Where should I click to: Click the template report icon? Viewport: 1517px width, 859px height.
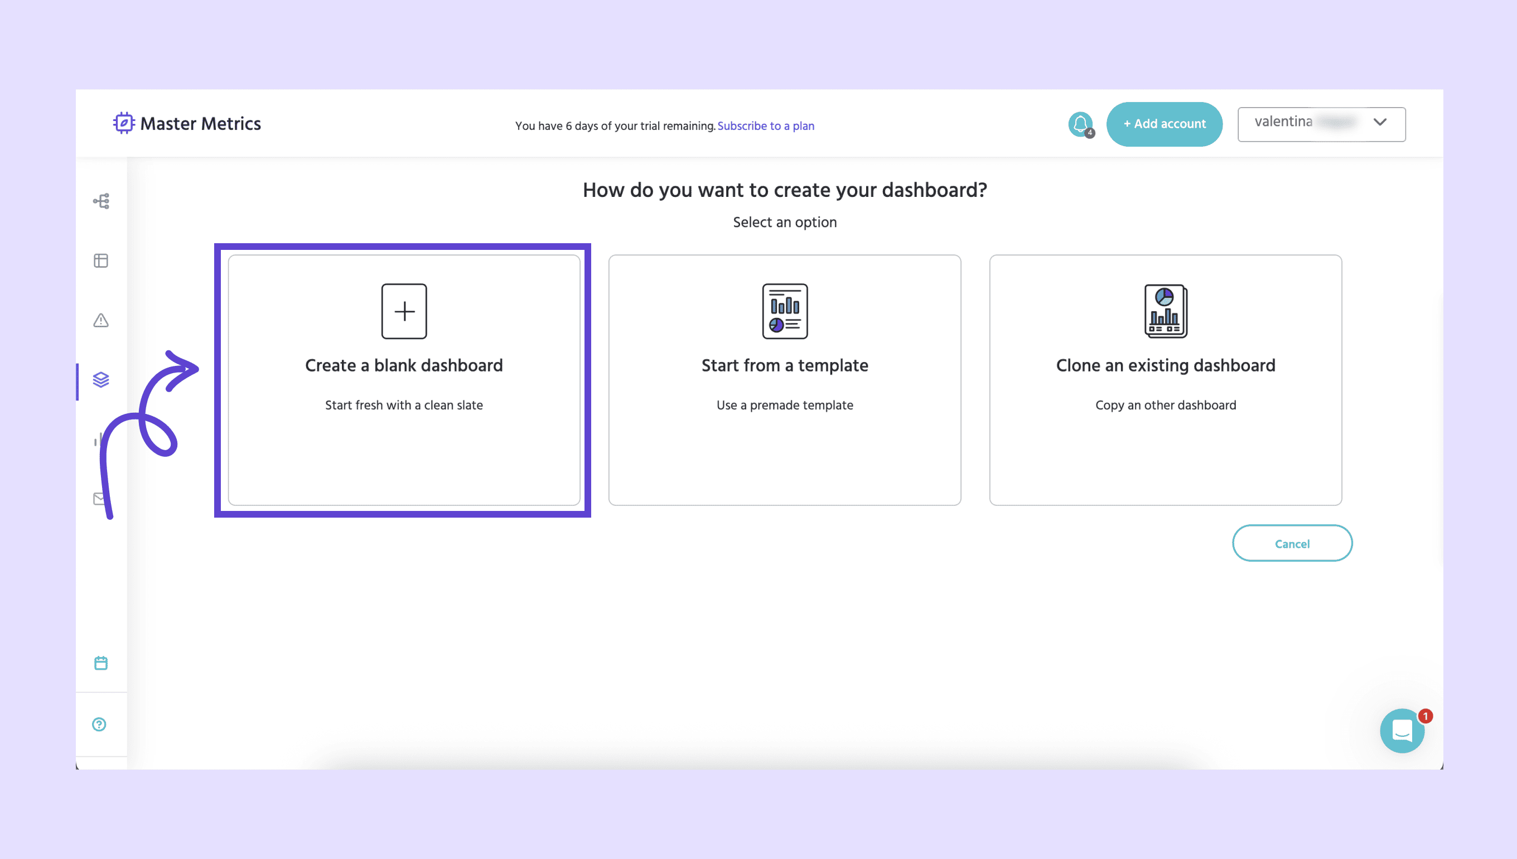pos(785,311)
